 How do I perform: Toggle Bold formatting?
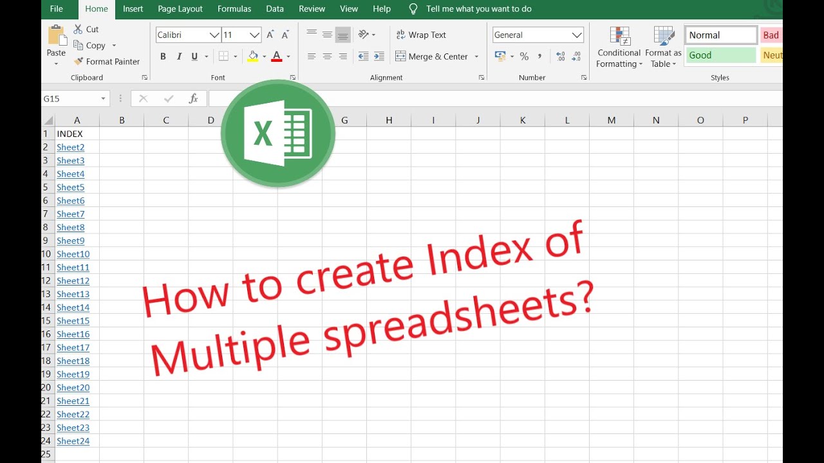tap(163, 57)
